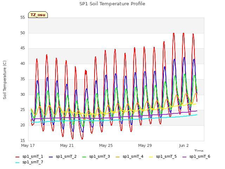Viewport: 225px width, 169px height.
Task: Click the 45 y-axis tick label
Action: pos(22,48)
